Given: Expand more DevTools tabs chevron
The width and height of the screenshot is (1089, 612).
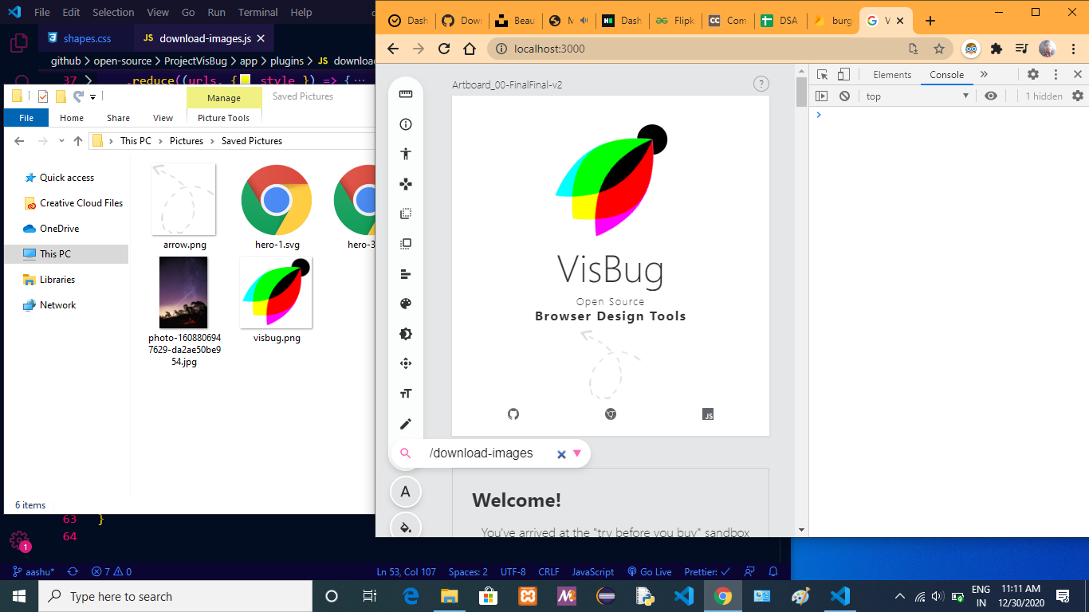Looking at the screenshot, I should [984, 74].
